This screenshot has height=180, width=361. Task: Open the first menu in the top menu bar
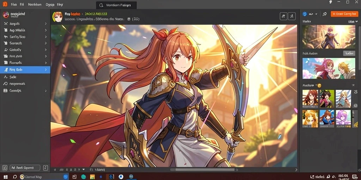click(14, 4)
